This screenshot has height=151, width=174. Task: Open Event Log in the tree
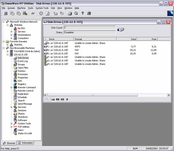(23, 61)
